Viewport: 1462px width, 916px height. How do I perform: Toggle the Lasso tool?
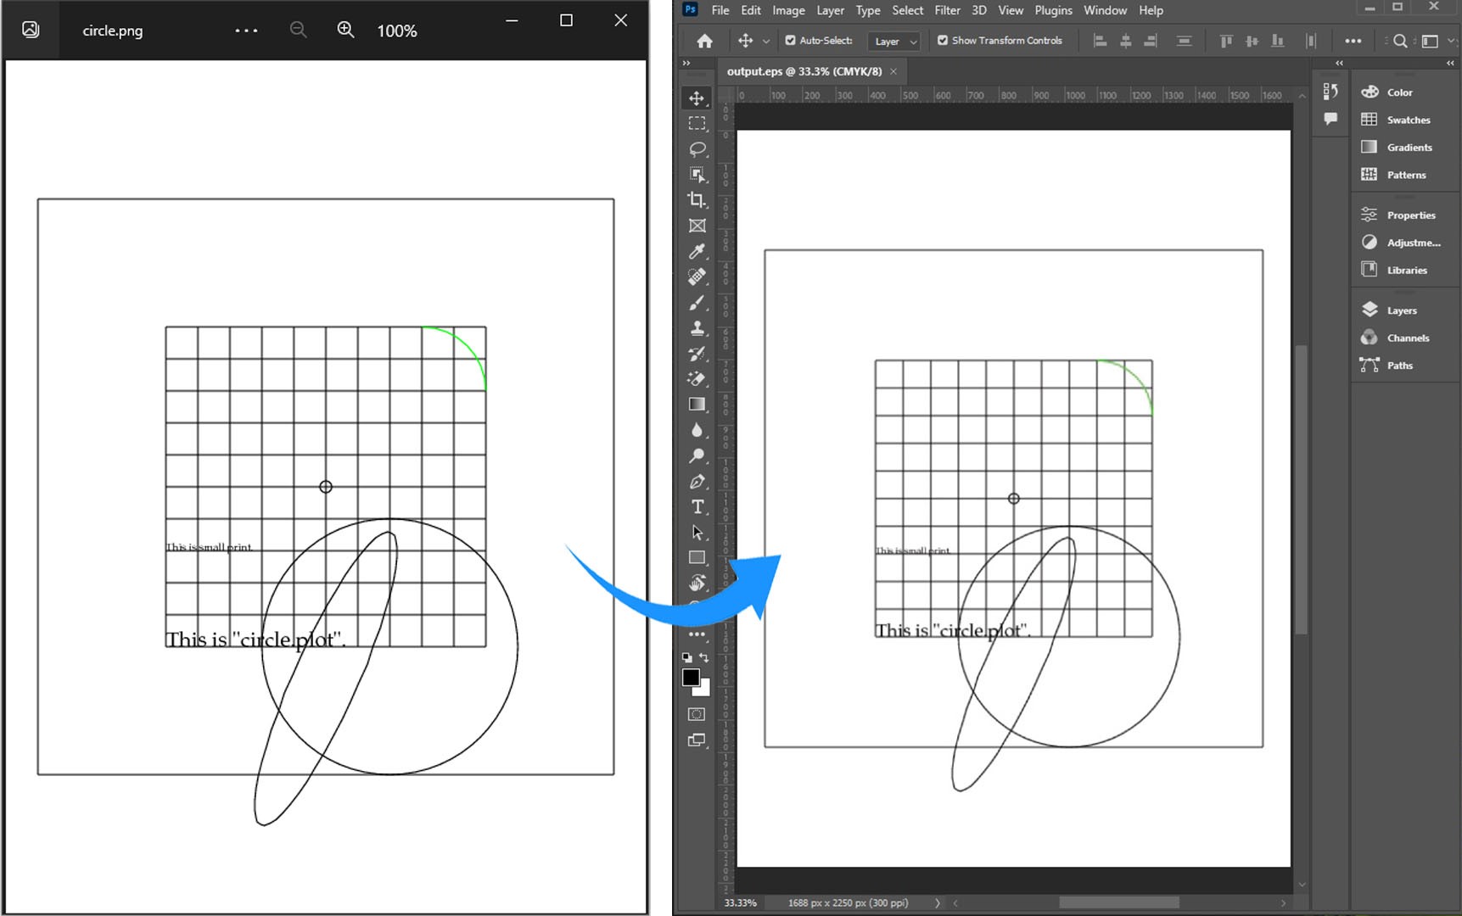coord(697,149)
